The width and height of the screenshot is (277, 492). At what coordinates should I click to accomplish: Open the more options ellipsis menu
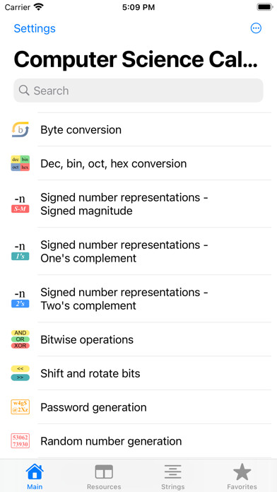[x=256, y=28]
